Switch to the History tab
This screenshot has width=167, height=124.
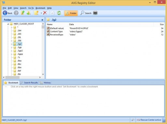(x=45, y=83)
